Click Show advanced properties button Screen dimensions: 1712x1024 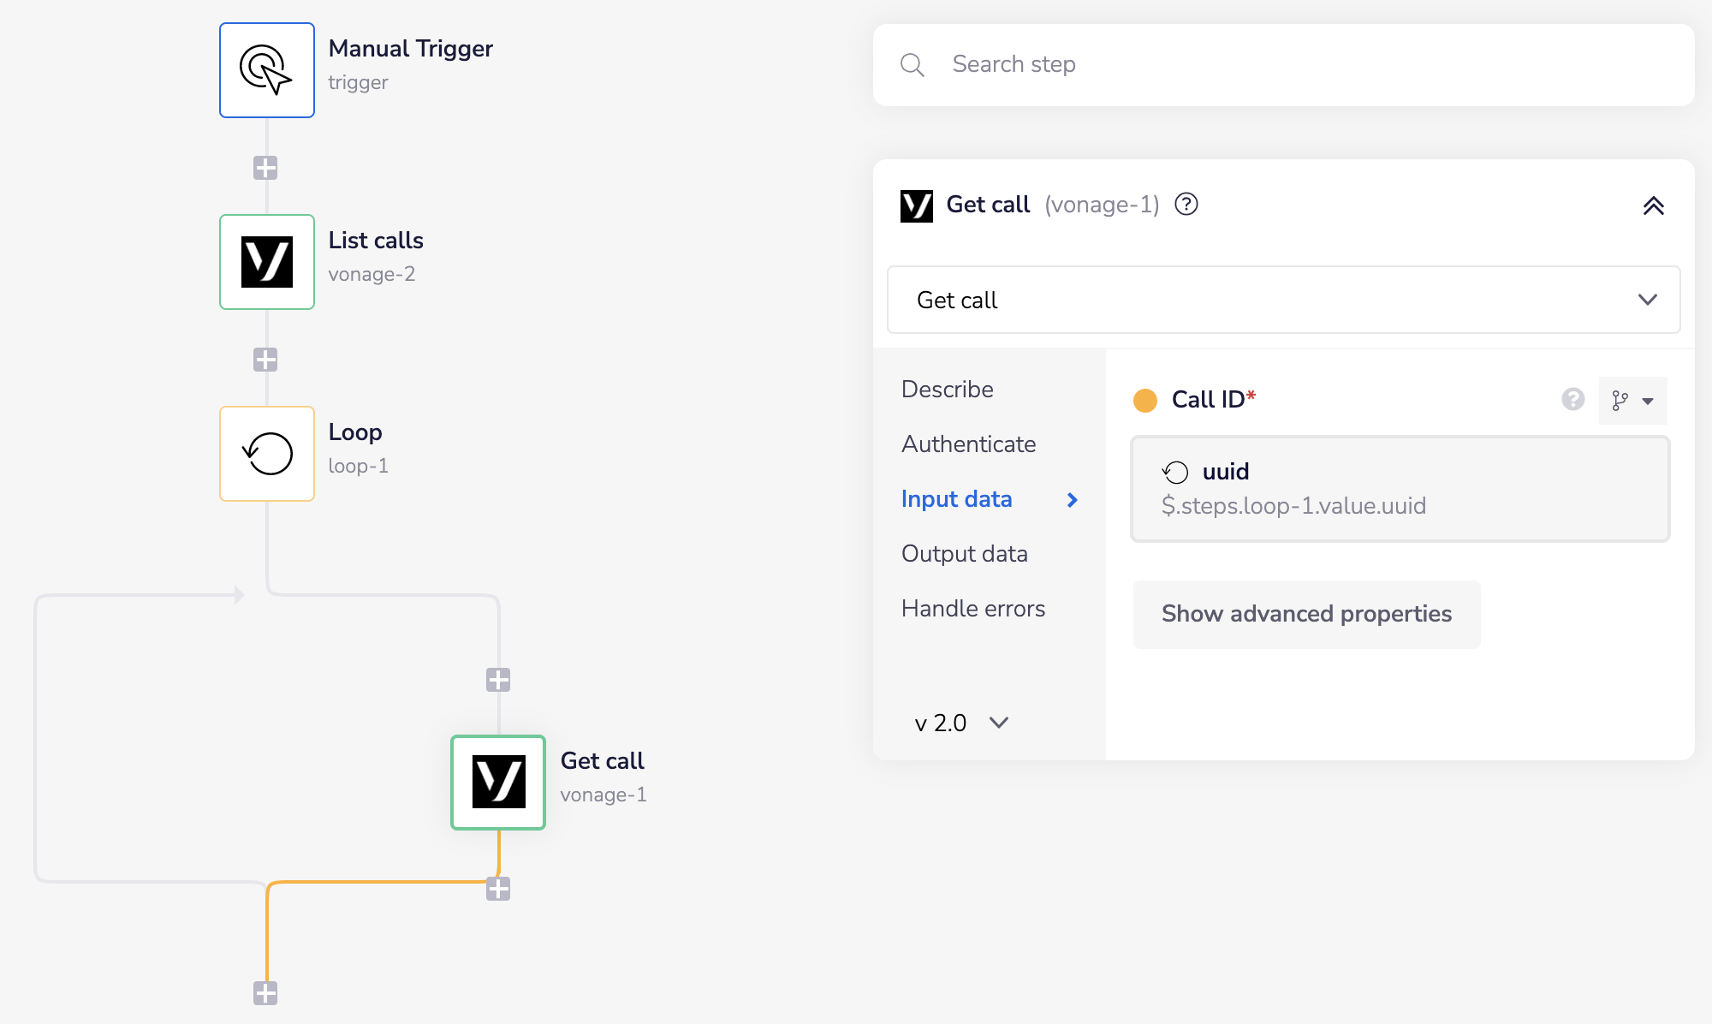[1306, 614]
